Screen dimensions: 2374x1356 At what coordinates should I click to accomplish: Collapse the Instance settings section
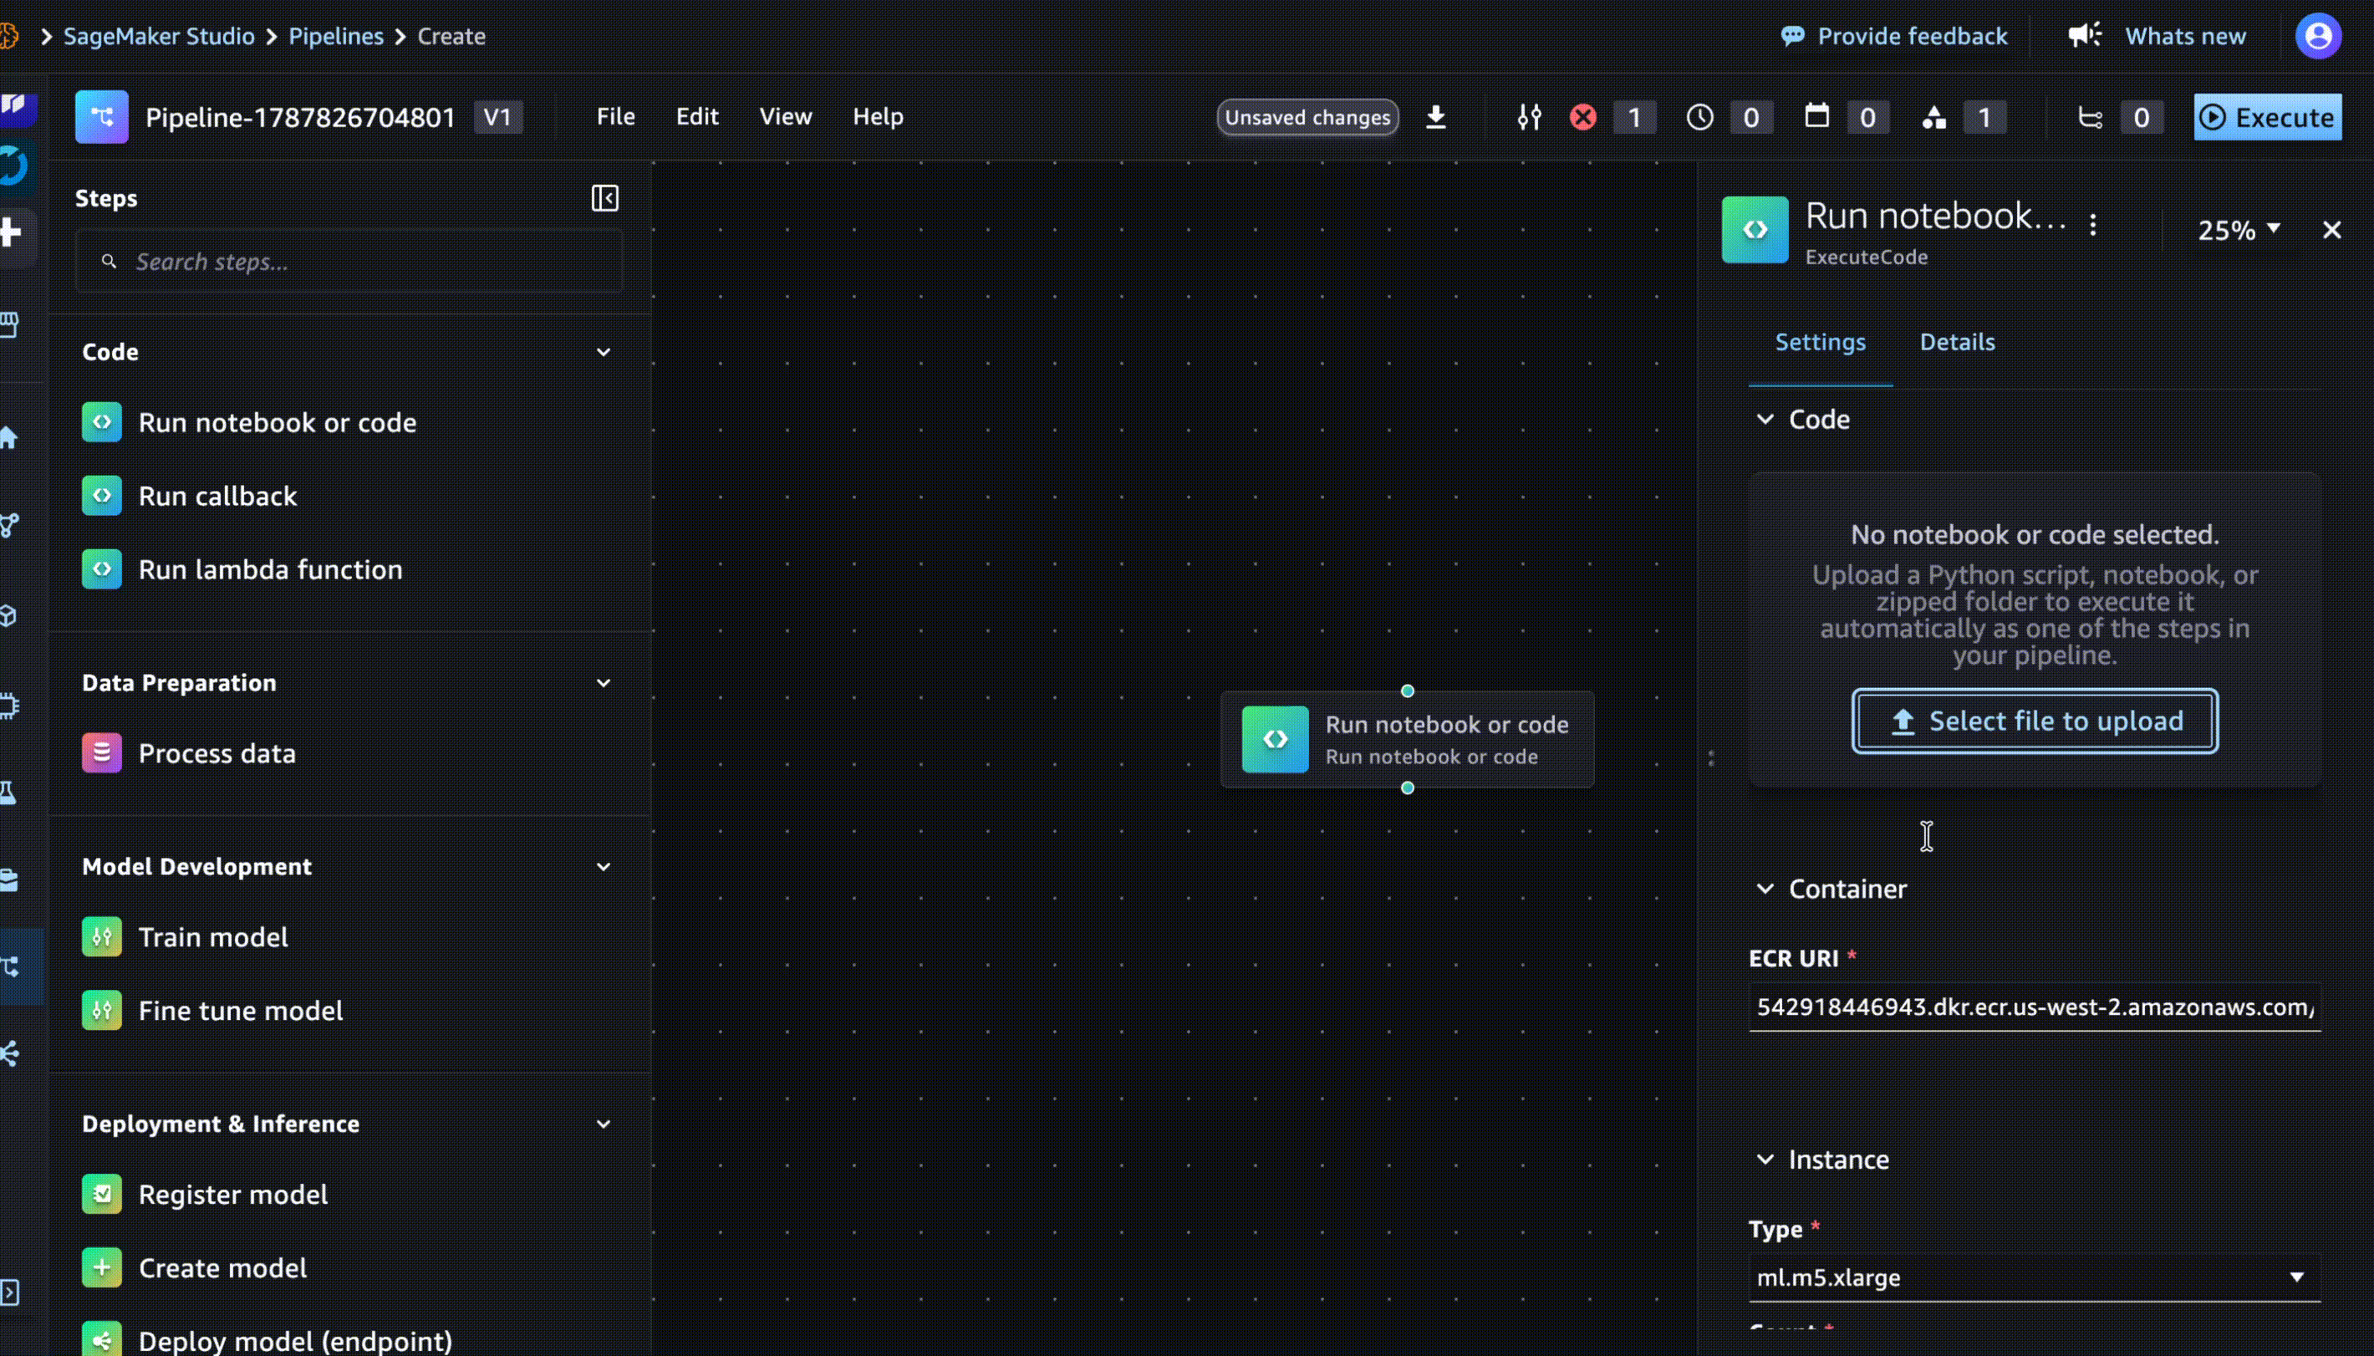pyautogui.click(x=1765, y=1159)
